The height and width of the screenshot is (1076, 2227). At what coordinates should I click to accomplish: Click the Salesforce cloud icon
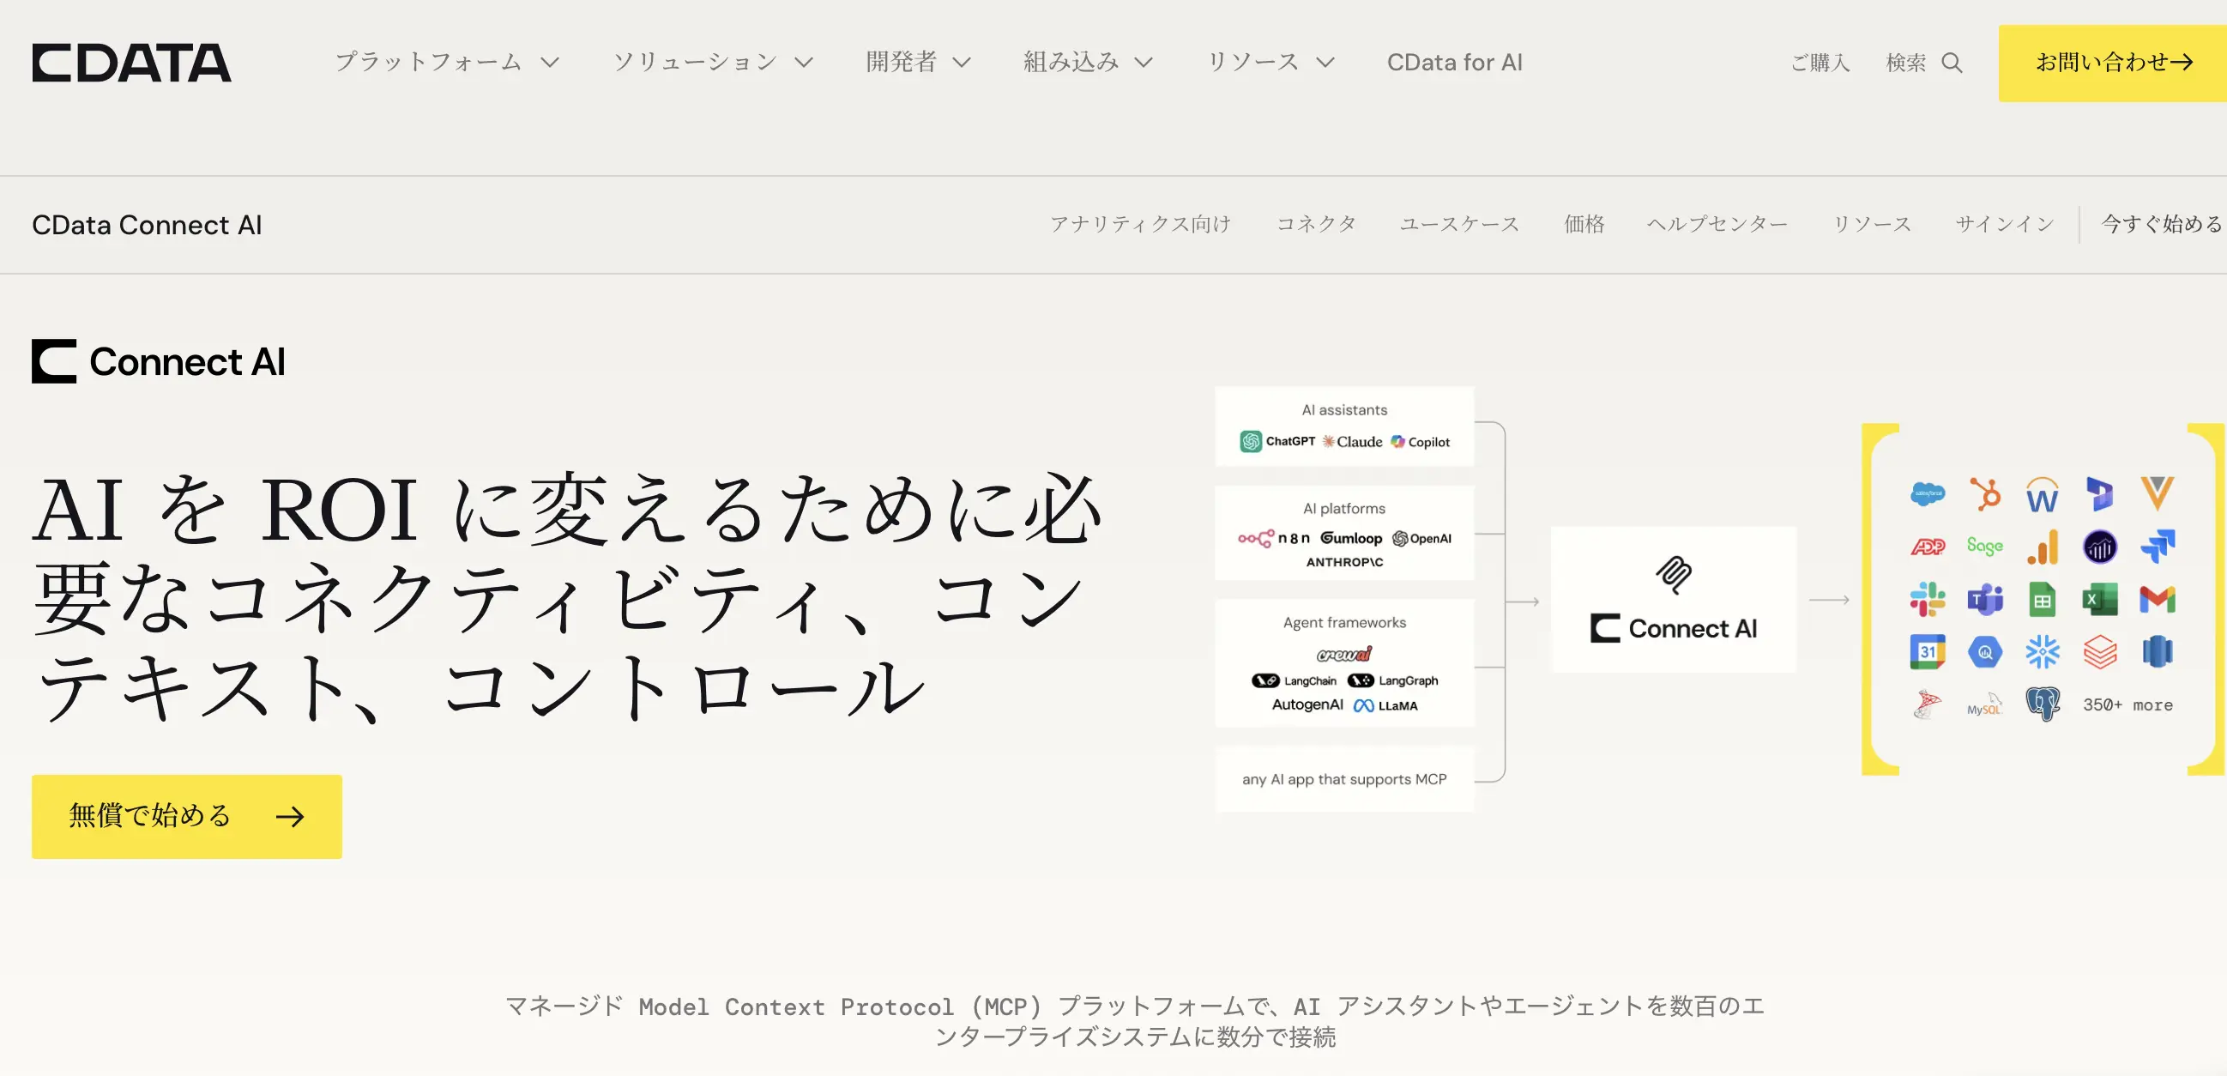click(1928, 494)
